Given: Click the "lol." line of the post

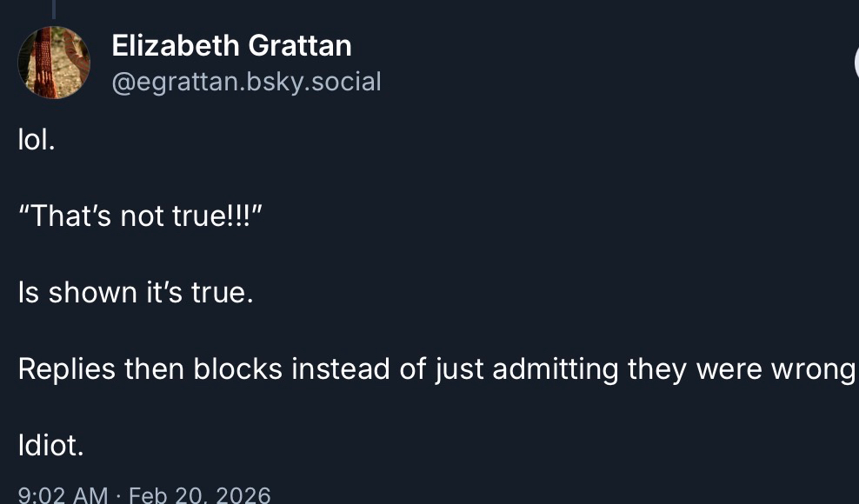Looking at the screenshot, I should 37,140.
